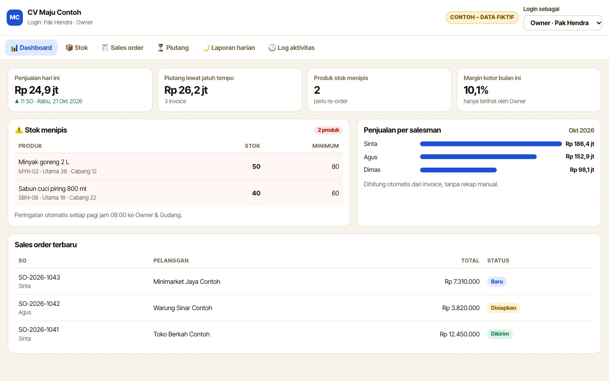
Task: Click the Stok menipis warning icon
Action: (19, 130)
